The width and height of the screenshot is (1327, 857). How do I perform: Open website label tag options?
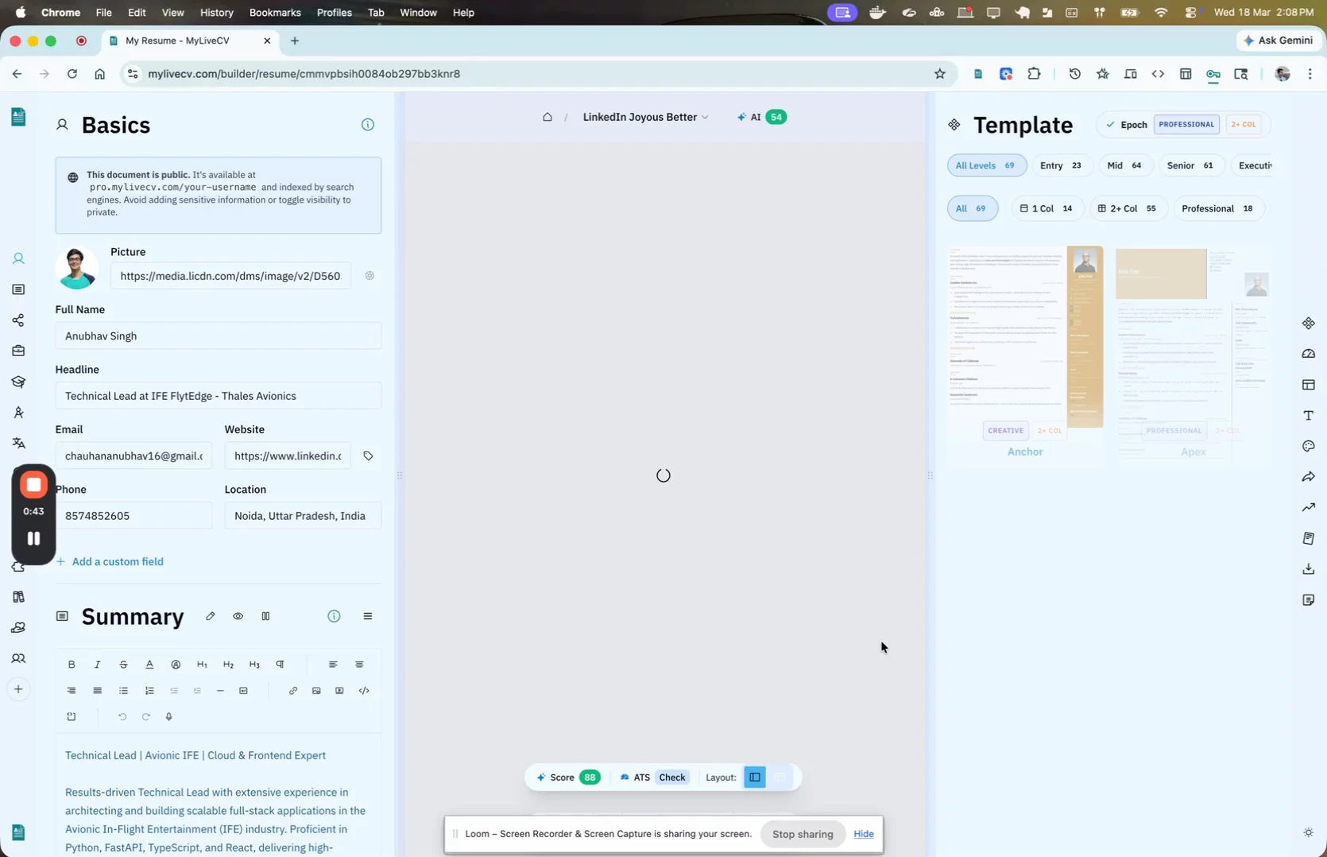click(368, 456)
